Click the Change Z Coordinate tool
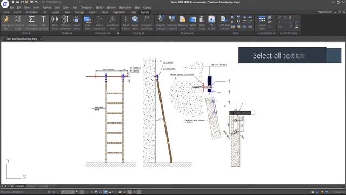Viewport: 346px width, 195px height. click(147, 23)
